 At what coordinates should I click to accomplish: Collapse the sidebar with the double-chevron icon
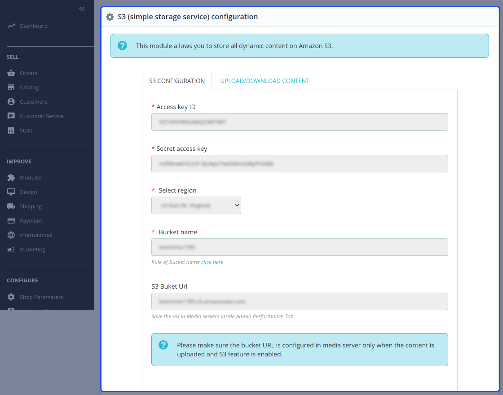(82, 9)
